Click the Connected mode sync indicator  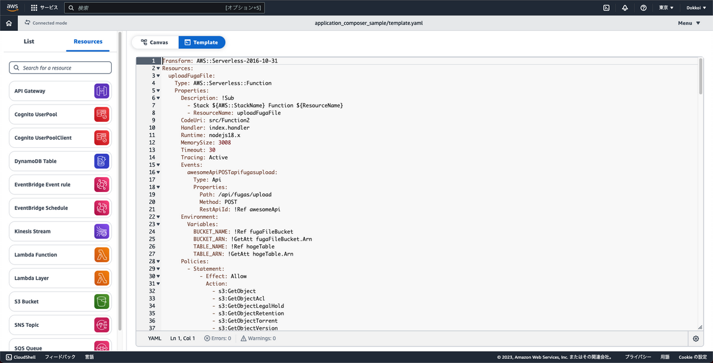click(x=46, y=23)
